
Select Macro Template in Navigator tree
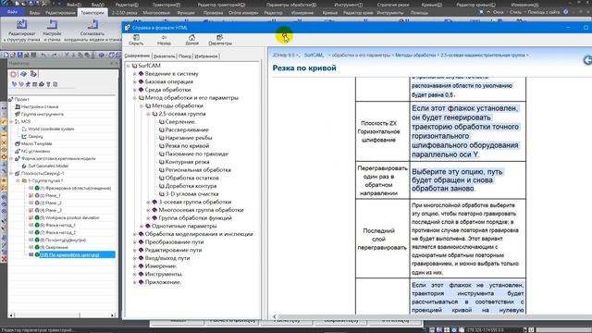[x=37, y=144]
